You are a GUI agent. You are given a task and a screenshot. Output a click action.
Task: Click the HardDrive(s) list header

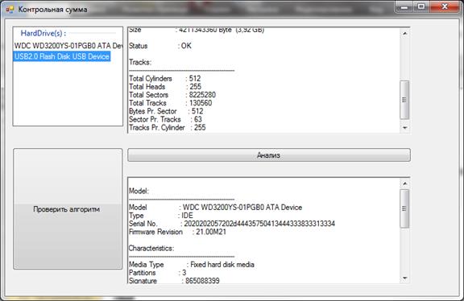point(43,33)
